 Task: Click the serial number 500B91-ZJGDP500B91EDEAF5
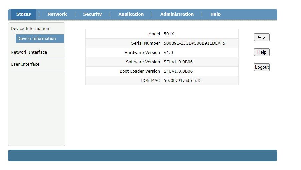click(194, 43)
